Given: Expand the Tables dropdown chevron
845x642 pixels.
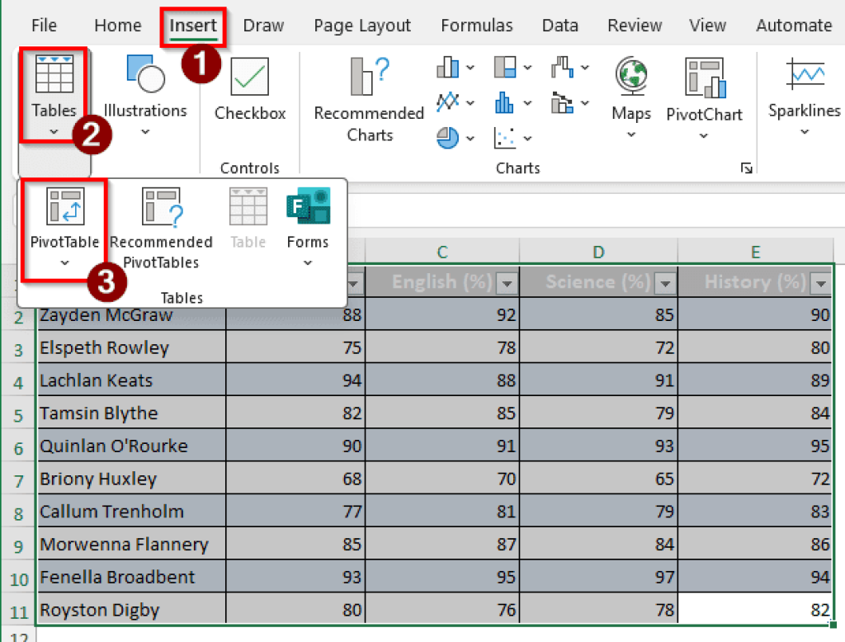Looking at the screenshot, I should (54, 130).
